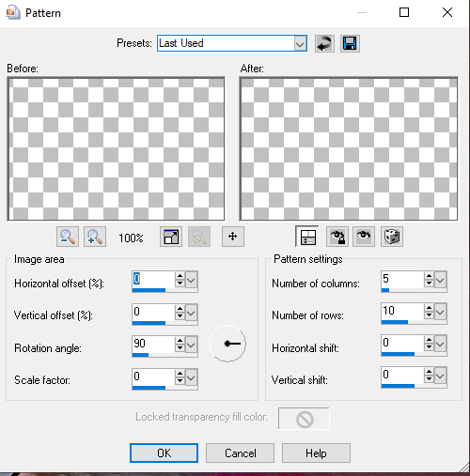Click OK to apply the pattern
470x476 pixels.
click(164, 453)
